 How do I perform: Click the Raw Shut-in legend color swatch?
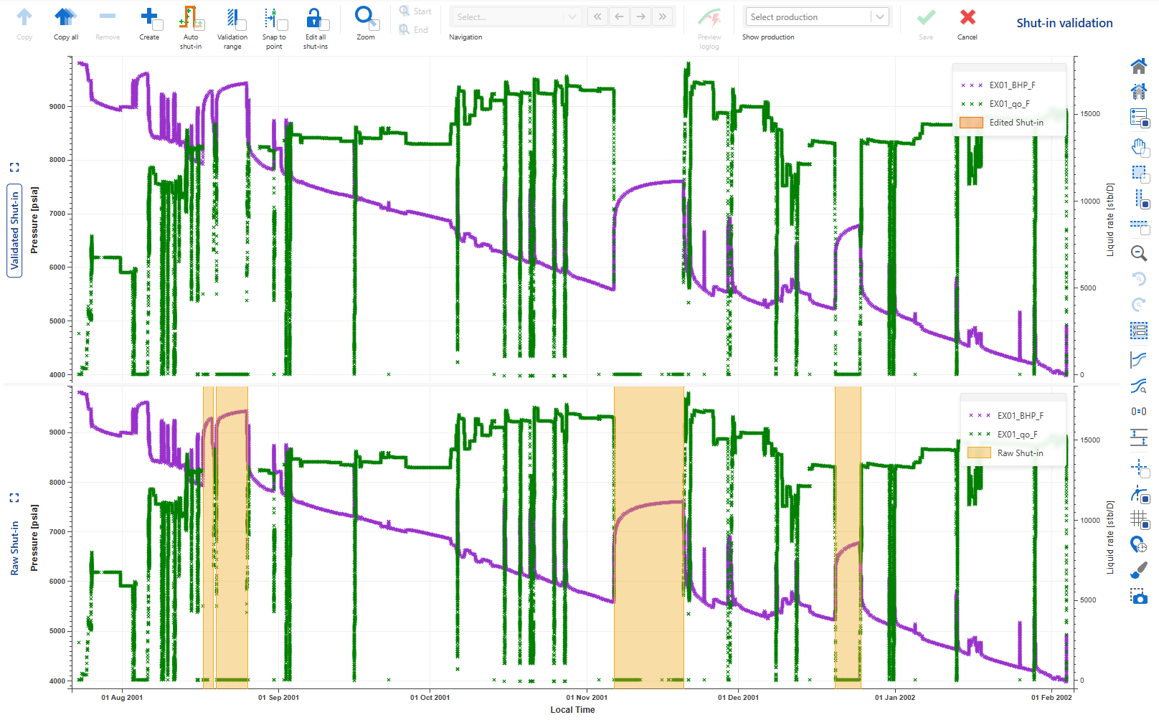tap(979, 453)
